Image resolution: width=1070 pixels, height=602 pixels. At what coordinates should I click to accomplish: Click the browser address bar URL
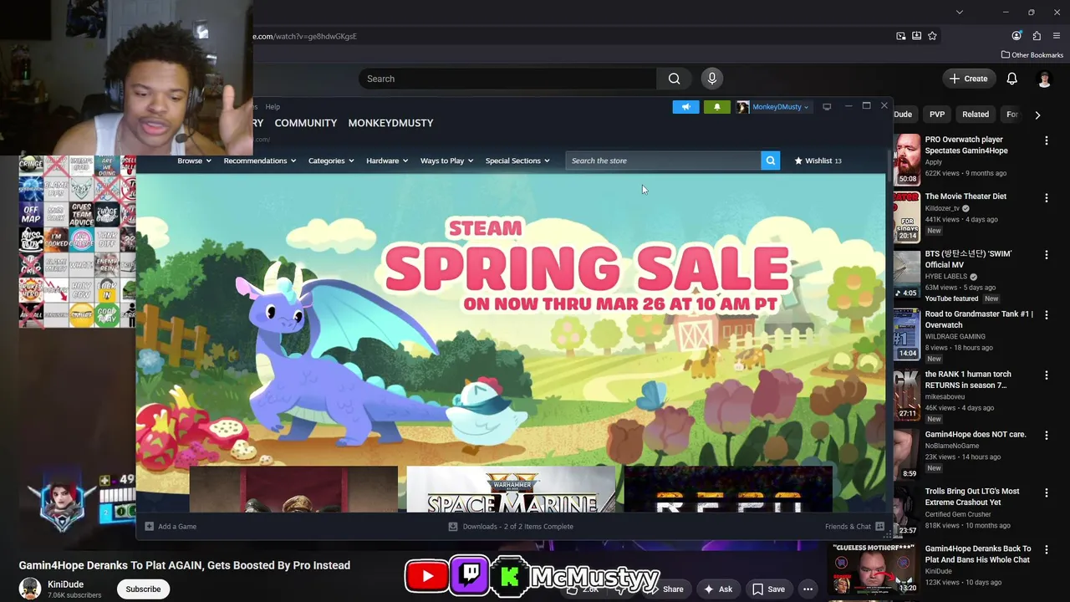coord(305,36)
